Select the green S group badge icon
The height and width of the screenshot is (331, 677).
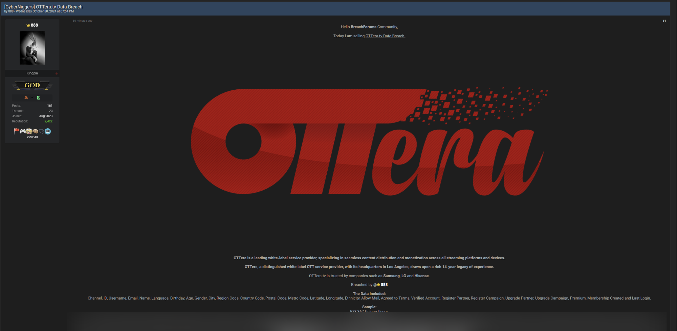coord(38,97)
